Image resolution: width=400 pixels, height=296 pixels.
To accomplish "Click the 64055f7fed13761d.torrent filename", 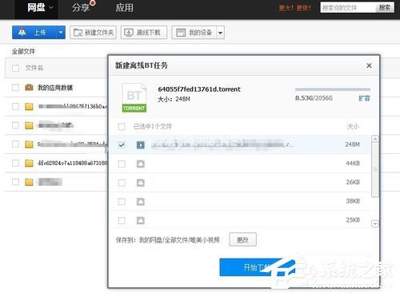I will click(199, 89).
